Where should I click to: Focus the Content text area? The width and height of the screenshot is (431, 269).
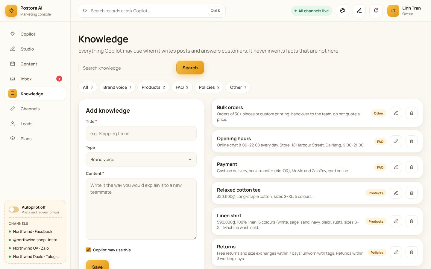(x=141, y=209)
